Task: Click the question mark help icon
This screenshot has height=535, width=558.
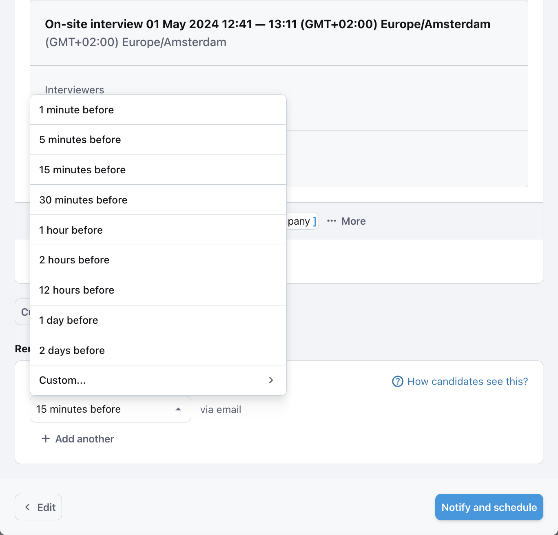Action: [x=397, y=382]
